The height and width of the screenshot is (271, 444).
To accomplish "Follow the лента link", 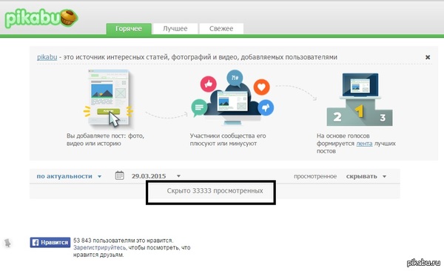I will pyautogui.click(x=364, y=144).
